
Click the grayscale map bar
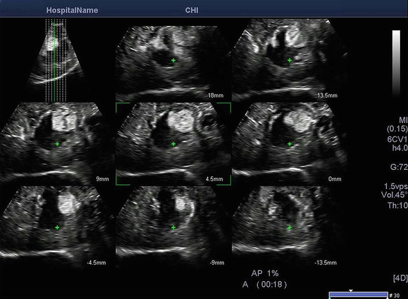tap(396, 62)
